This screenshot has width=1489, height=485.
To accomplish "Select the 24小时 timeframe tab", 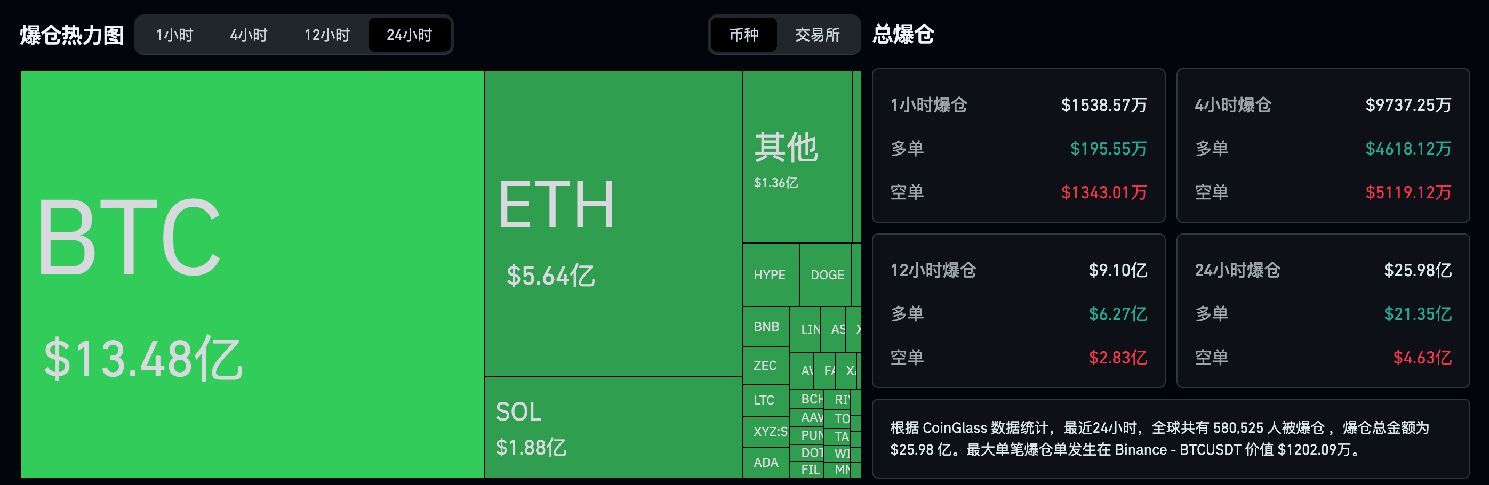I will click(x=409, y=35).
